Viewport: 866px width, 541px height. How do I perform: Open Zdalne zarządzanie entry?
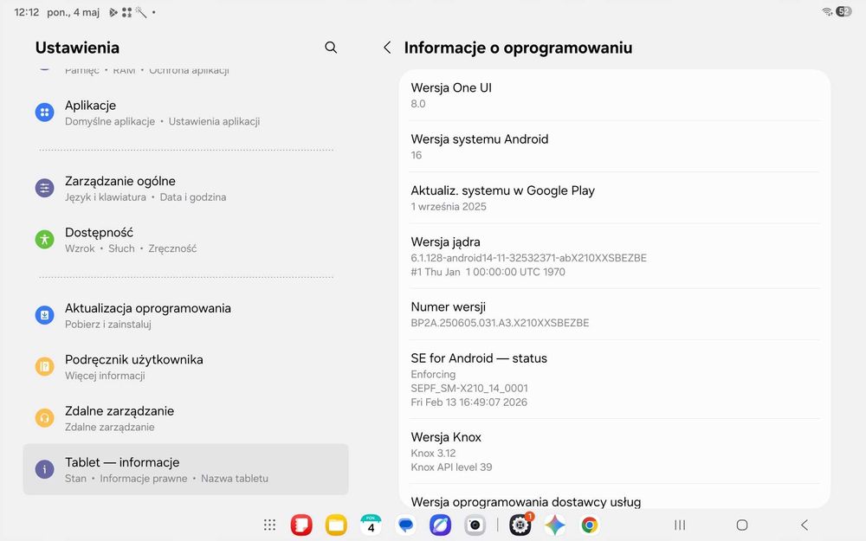[185, 418]
